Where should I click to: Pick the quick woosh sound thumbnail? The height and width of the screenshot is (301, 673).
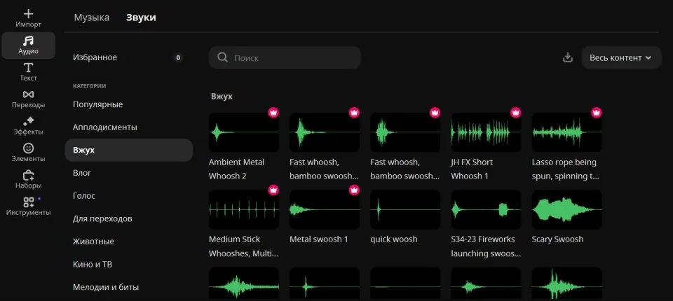point(405,209)
